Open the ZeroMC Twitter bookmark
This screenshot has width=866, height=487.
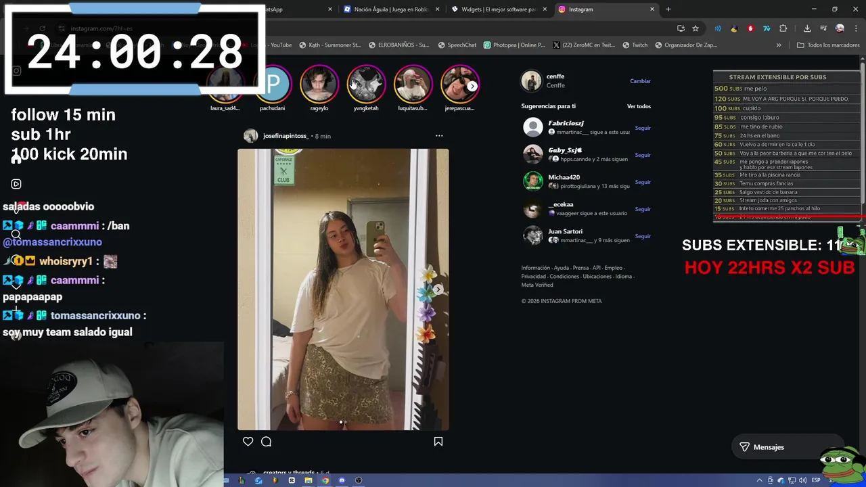tap(584, 45)
